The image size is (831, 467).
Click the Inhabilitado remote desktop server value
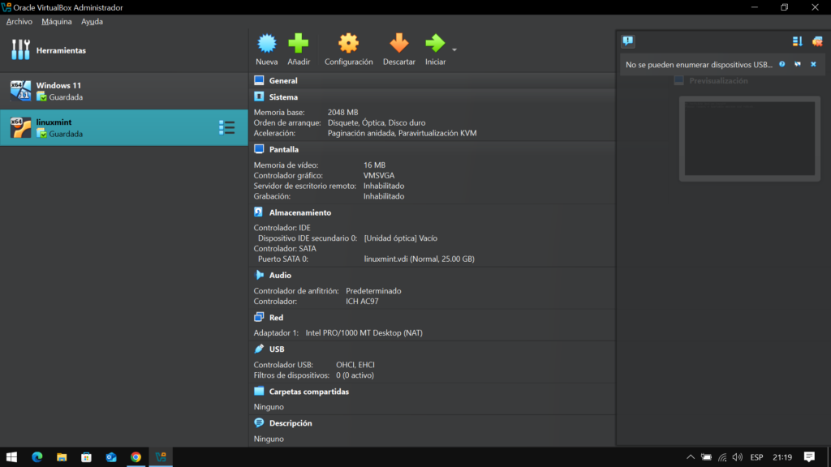point(384,186)
